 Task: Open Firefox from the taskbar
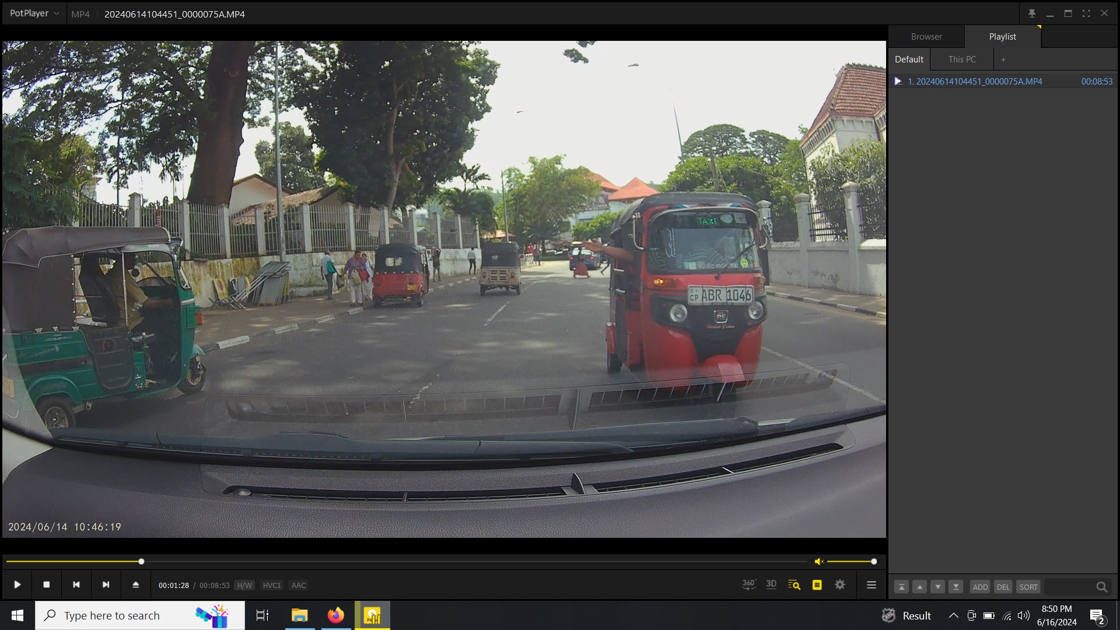point(336,615)
